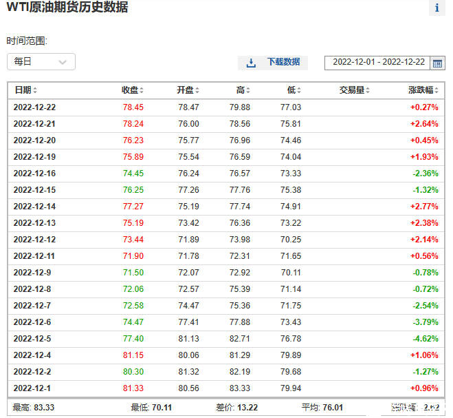
Task: Click closing price 78.45
Action: coord(133,107)
